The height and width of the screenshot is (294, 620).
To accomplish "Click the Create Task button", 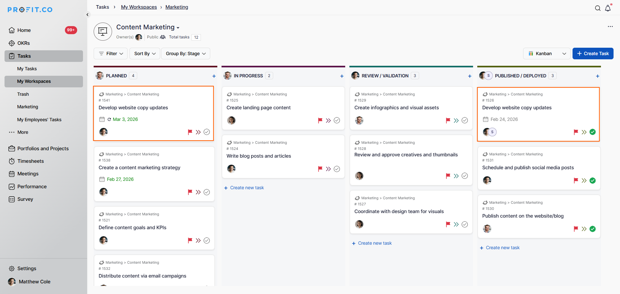I will (593, 54).
